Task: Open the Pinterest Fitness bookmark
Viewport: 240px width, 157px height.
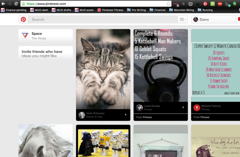Action: [110, 10]
